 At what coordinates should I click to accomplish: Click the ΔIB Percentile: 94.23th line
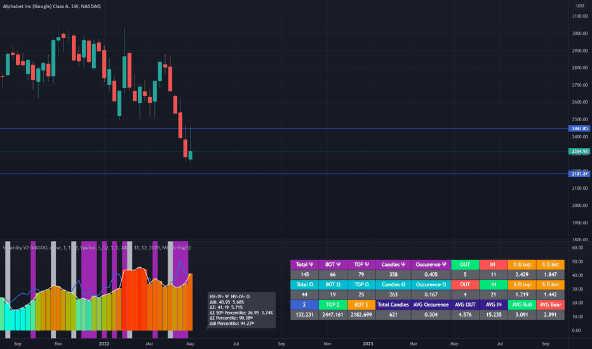232,324
